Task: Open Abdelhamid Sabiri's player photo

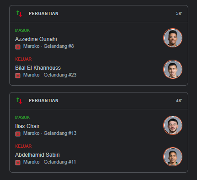Action: (x=173, y=157)
